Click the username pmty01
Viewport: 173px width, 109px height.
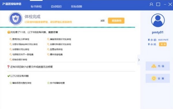click(x=157, y=32)
